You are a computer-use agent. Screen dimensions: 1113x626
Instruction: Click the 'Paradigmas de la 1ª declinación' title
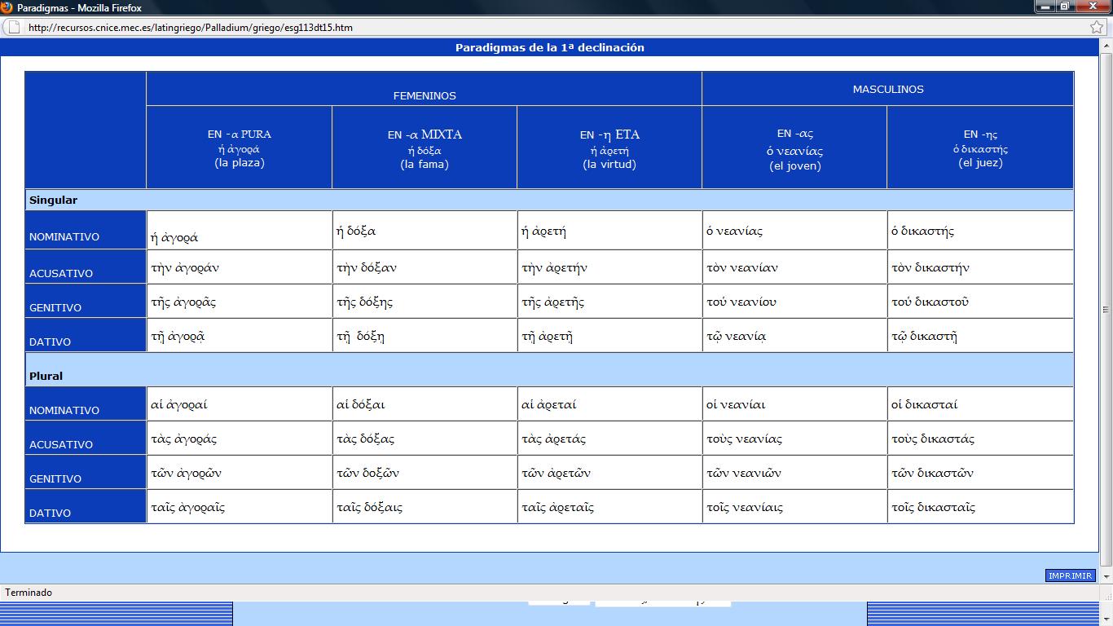point(550,47)
